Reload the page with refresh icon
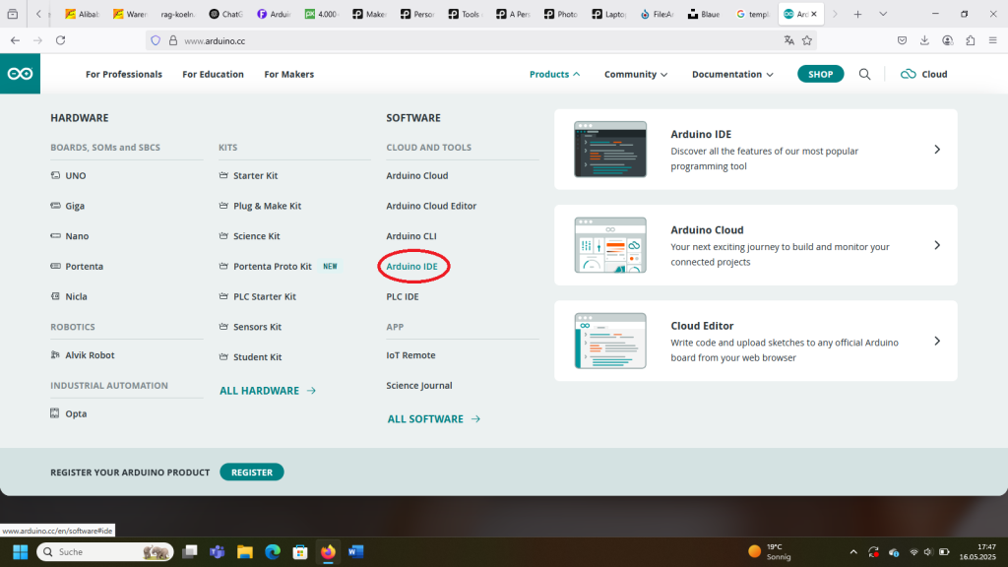Viewport: 1008px width, 567px height. (x=60, y=40)
